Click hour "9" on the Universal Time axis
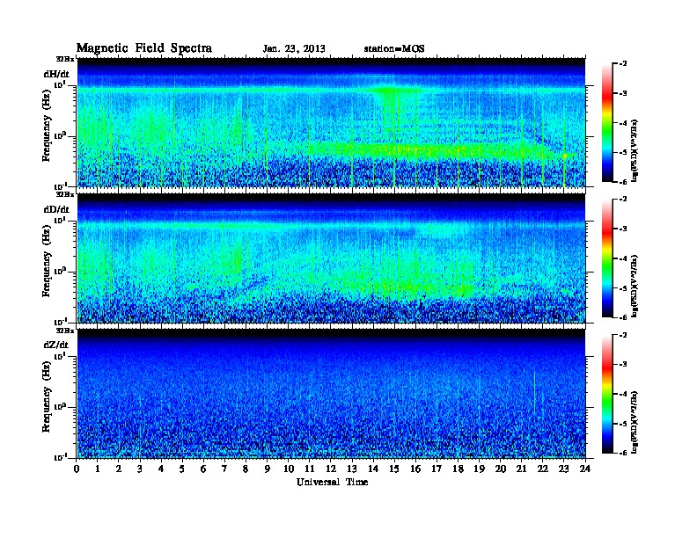697x538 pixels. click(x=268, y=469)
